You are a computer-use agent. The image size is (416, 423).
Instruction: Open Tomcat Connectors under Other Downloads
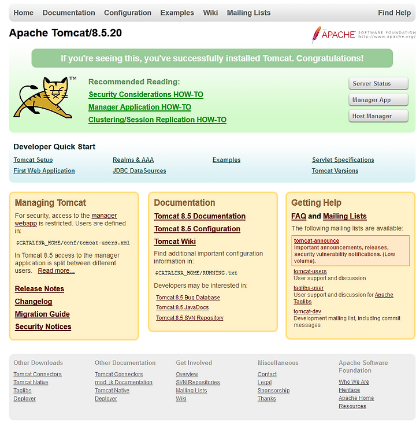(x=38, y=374)
